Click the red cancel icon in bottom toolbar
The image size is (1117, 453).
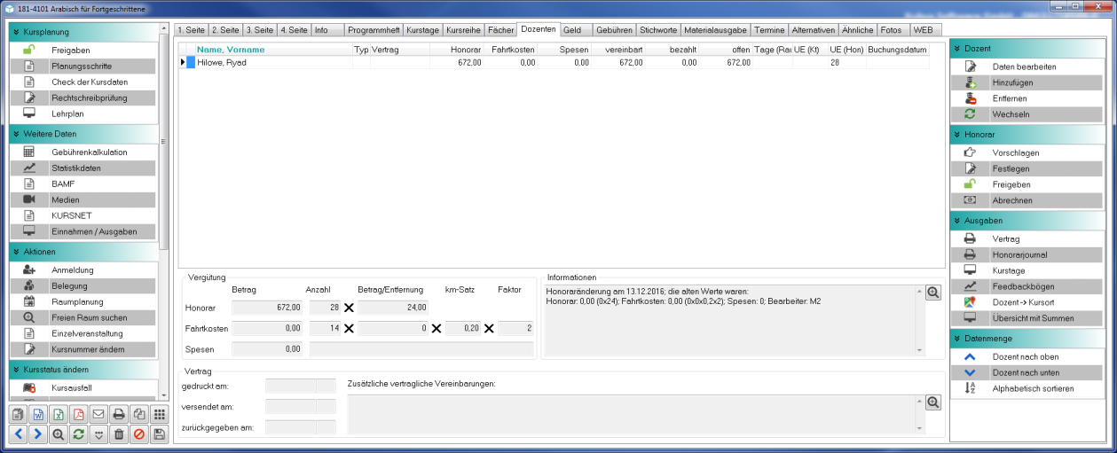coord(139,434)
